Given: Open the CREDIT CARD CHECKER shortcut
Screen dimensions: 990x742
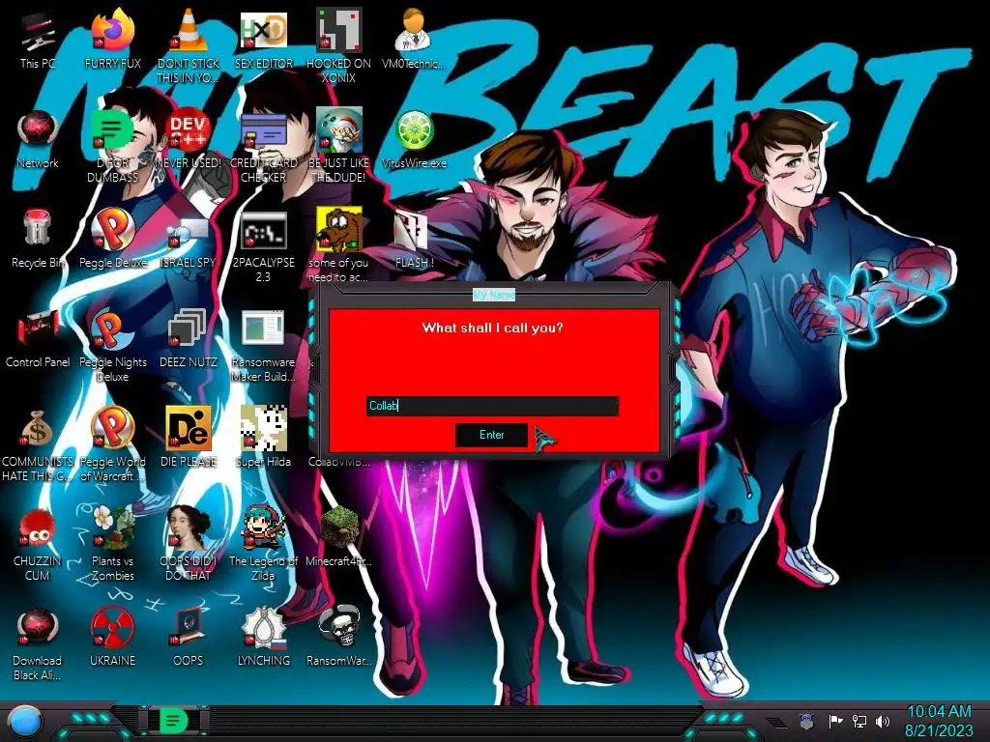Looking at the screenshot, I should pos(263,130).
